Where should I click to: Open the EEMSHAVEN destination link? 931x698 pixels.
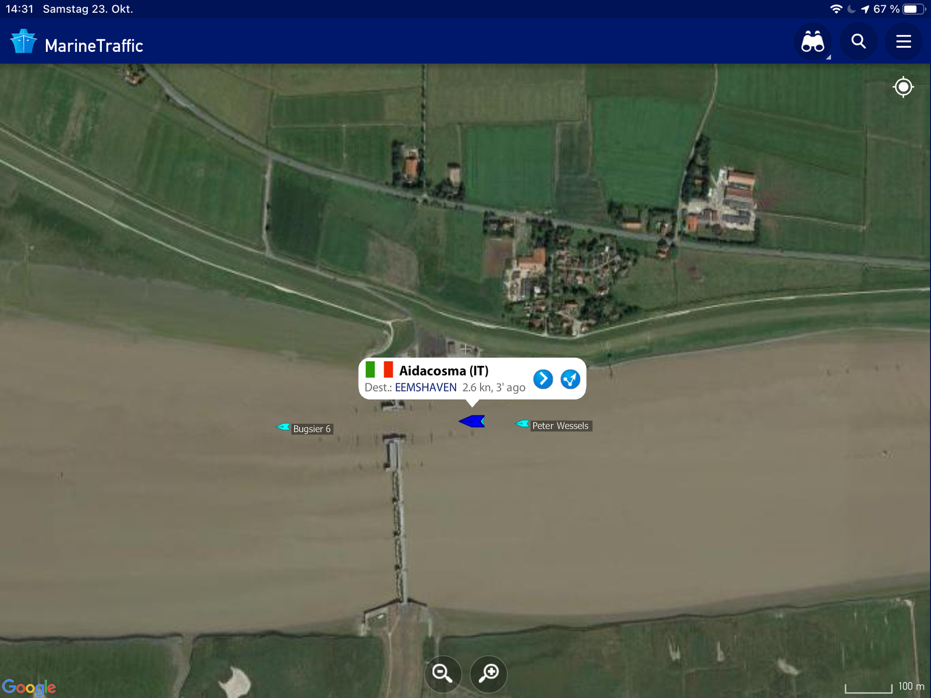click(425, 387)
